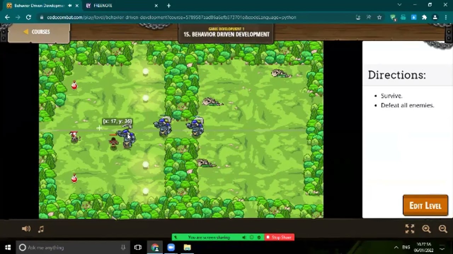Zoom in the game view

coord(426,229)
